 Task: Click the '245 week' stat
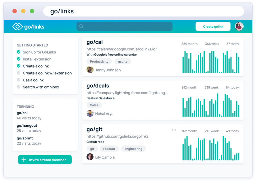212,131
